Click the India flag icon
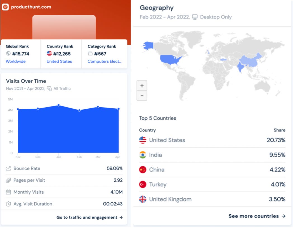The width and height of the screenshot is (293, 228). (143, 155)
